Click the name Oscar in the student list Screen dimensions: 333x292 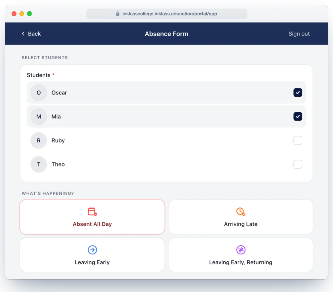(x=59, y=93)
